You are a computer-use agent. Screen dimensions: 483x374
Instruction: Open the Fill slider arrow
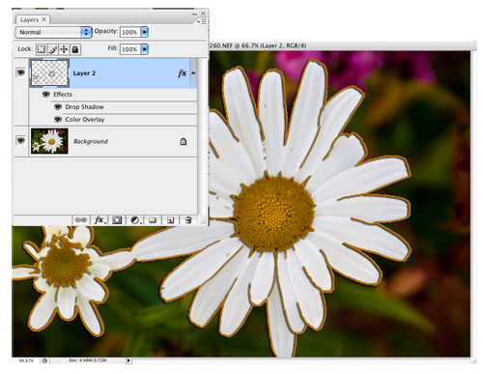[x=145, y=49]
